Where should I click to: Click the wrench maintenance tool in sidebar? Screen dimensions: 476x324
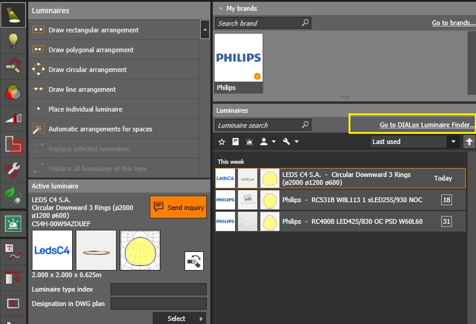pos(13,170)
